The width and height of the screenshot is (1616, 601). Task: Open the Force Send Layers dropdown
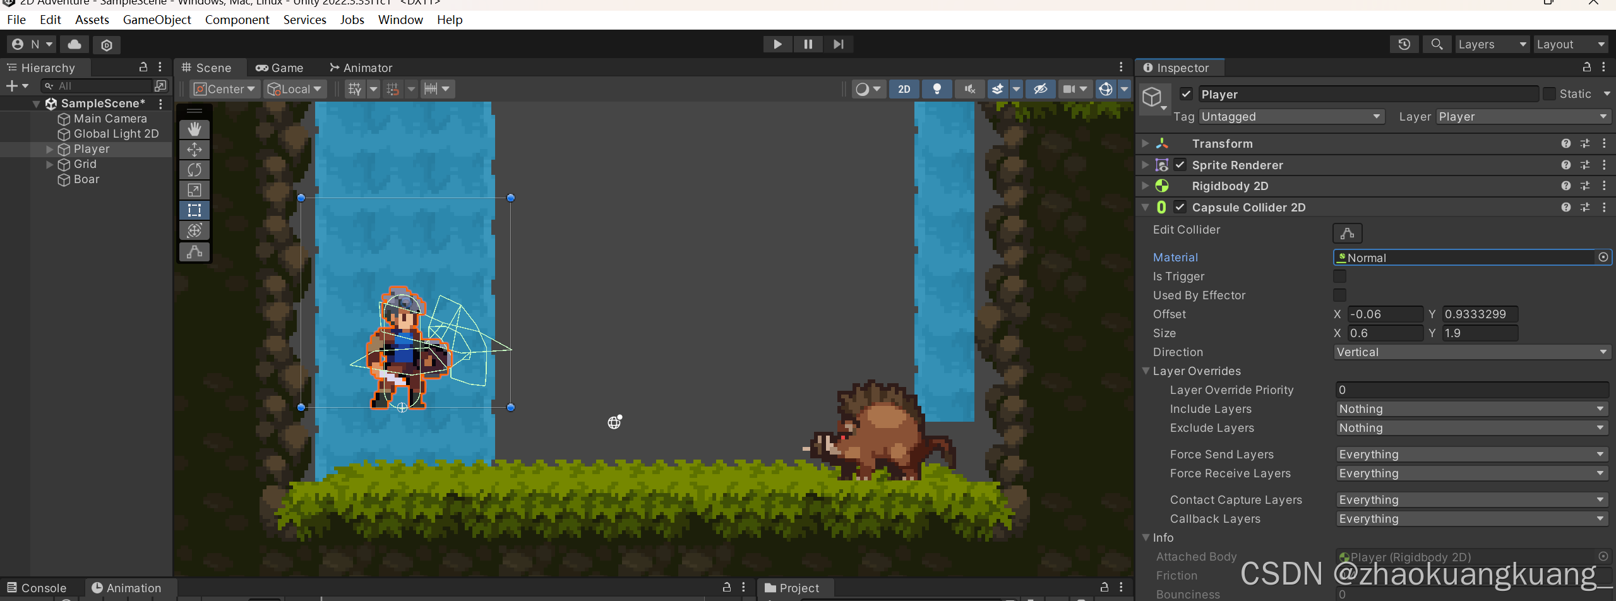click(1472, 454)
